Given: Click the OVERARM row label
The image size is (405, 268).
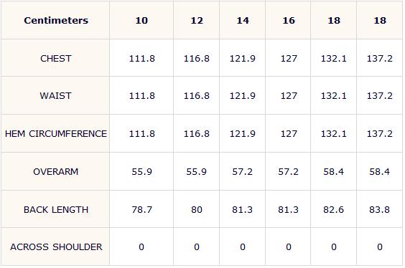Looking at the screenshot, I should click(56, 172).
